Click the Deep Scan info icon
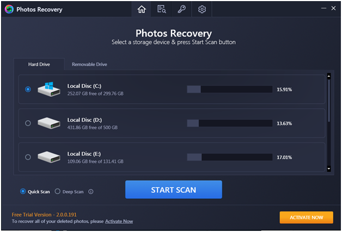This screenshot has height=232, width=342. pos(91,191)
